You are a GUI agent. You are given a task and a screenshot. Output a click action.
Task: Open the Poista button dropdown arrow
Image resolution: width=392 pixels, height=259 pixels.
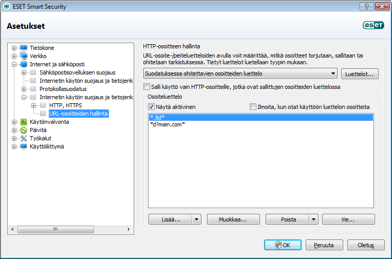tap(313, 219)
